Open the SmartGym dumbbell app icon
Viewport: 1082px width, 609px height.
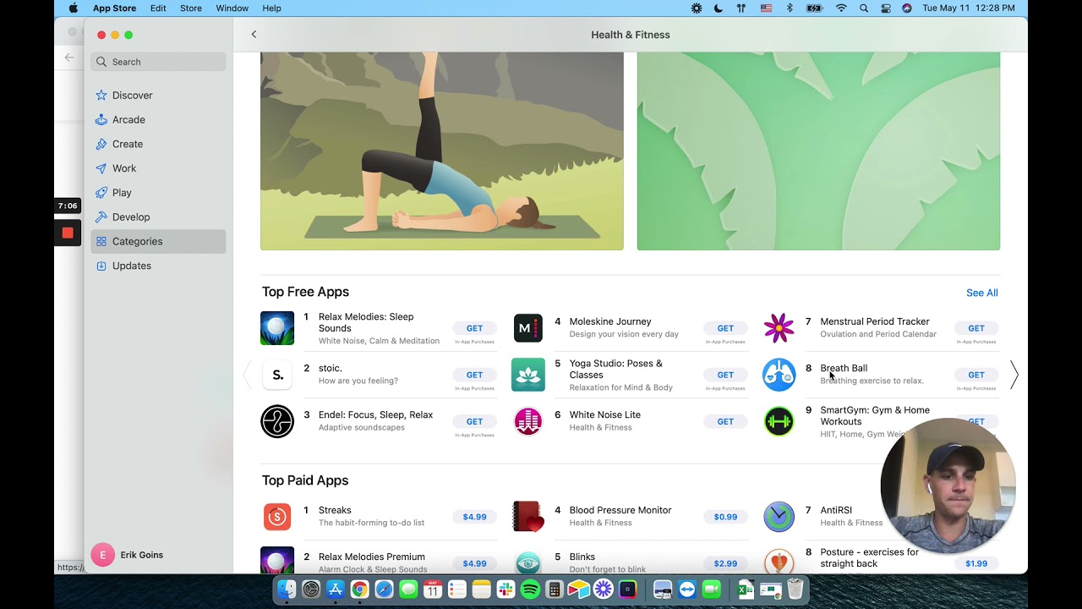[779, 421]
